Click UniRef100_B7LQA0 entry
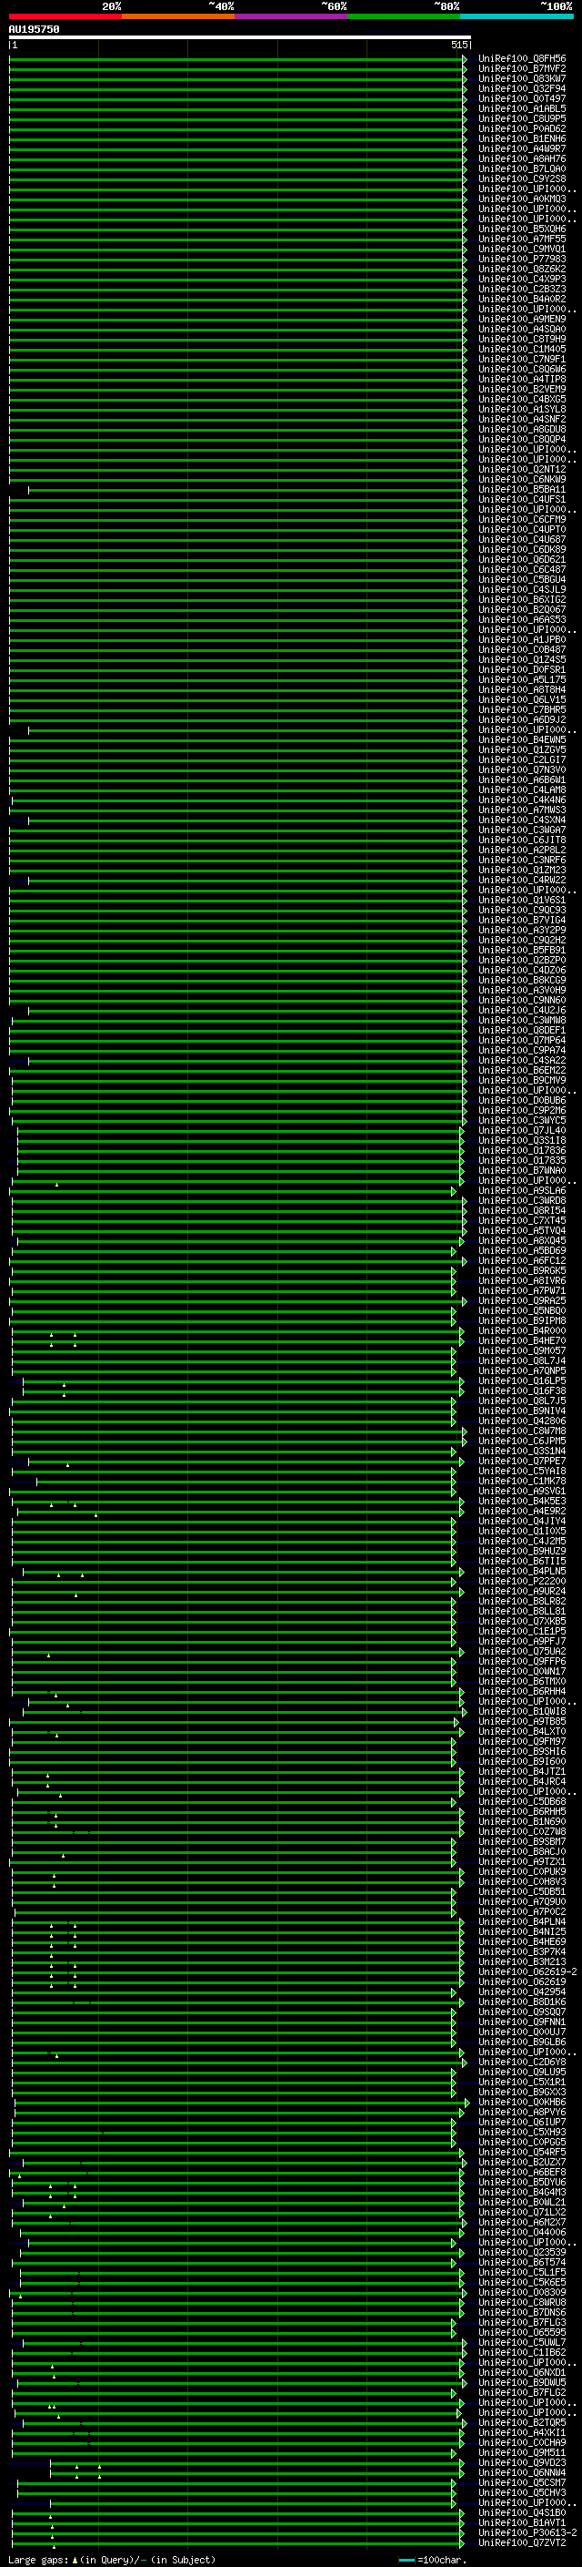The width and height of the screenshot is (582, 2567). tap(522, 168)
